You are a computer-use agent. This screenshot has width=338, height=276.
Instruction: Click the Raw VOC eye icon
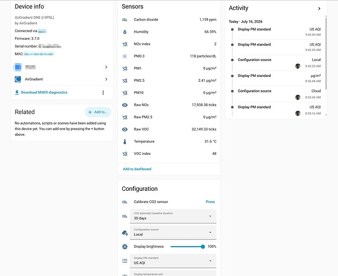tap(124, 129)
